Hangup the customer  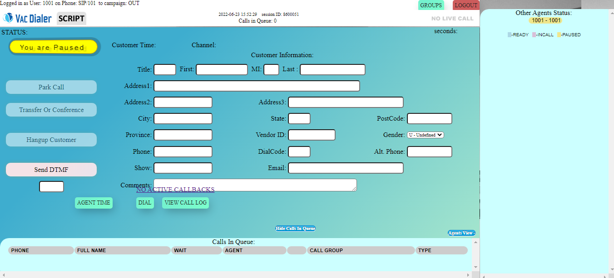[x=51, y=139]
